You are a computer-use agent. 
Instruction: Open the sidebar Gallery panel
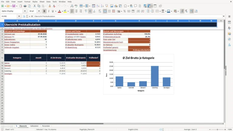229,34
